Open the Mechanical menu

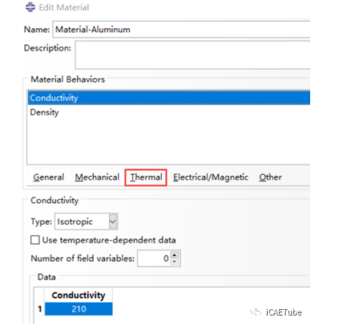click(x=97, y=177)
